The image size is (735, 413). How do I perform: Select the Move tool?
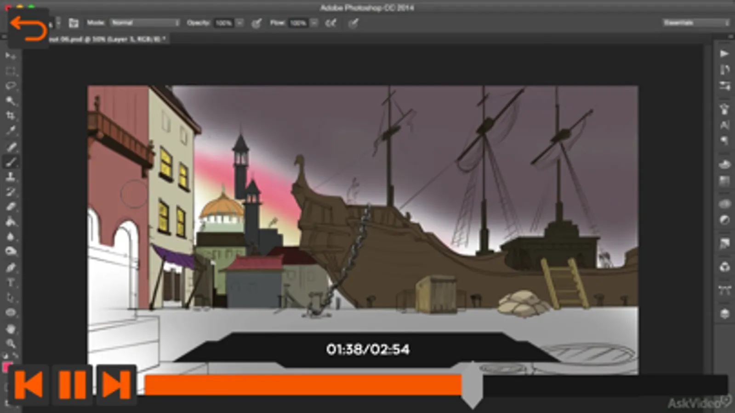point(11,56)
